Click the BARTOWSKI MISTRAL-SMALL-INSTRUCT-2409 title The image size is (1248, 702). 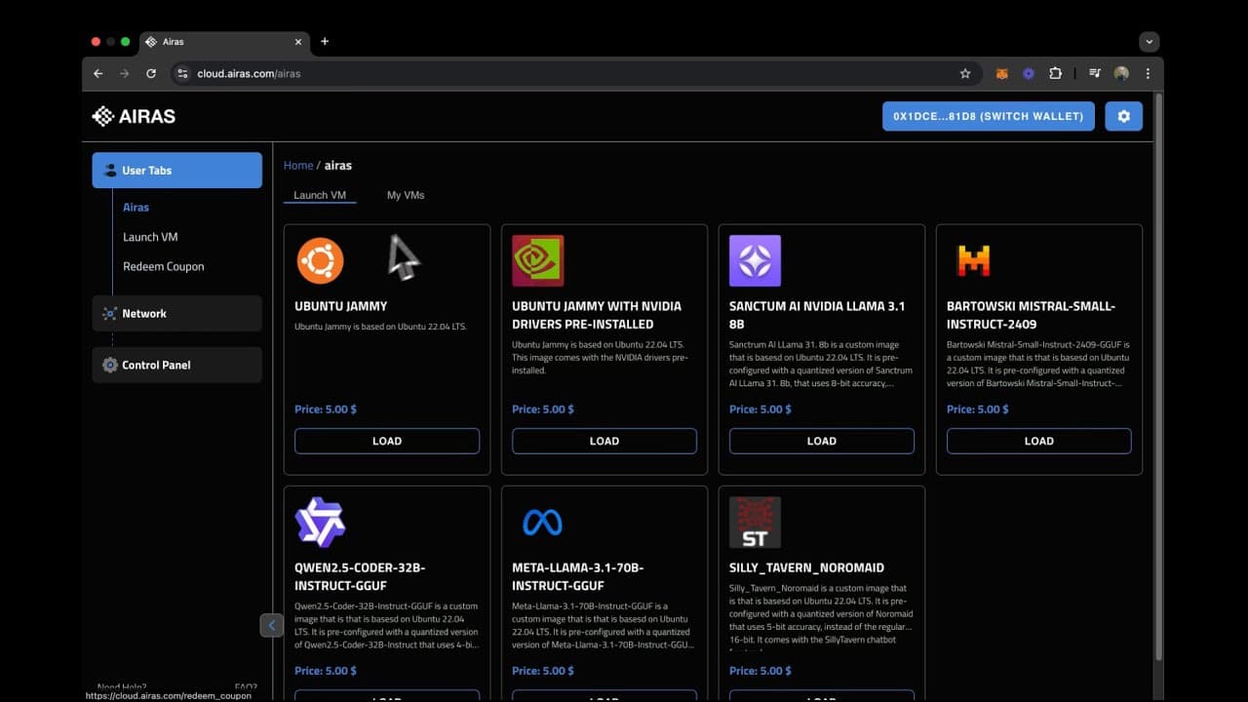[1031, 315]
